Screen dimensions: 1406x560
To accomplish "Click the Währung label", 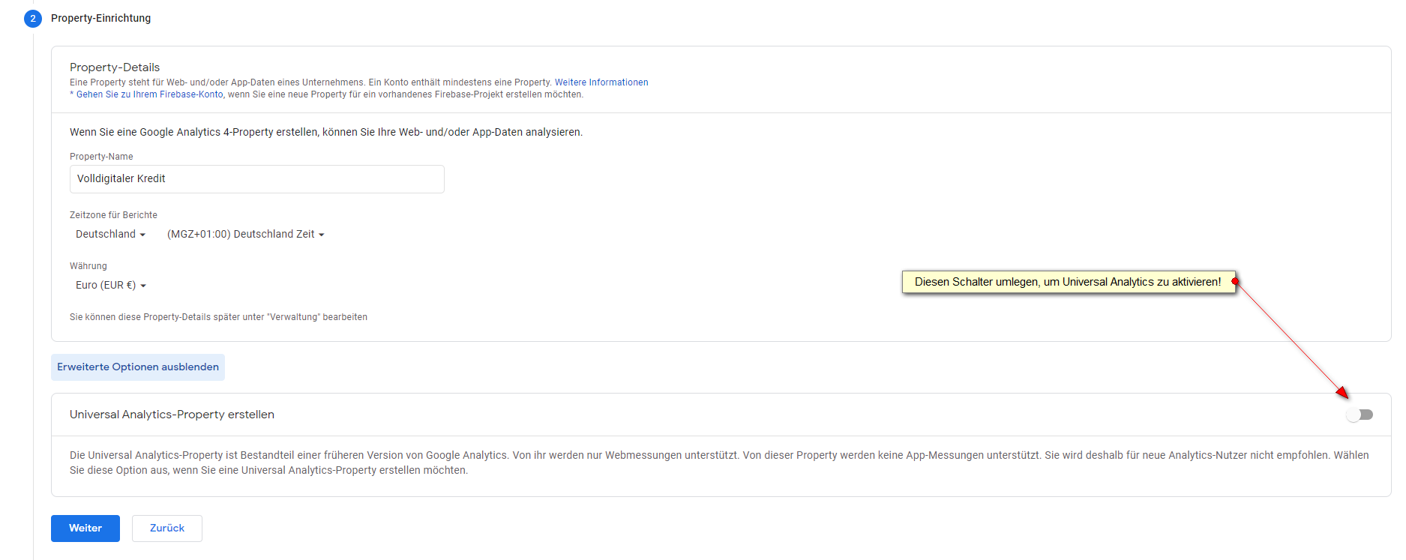I will pyautogui.click(x=88, y=266).
